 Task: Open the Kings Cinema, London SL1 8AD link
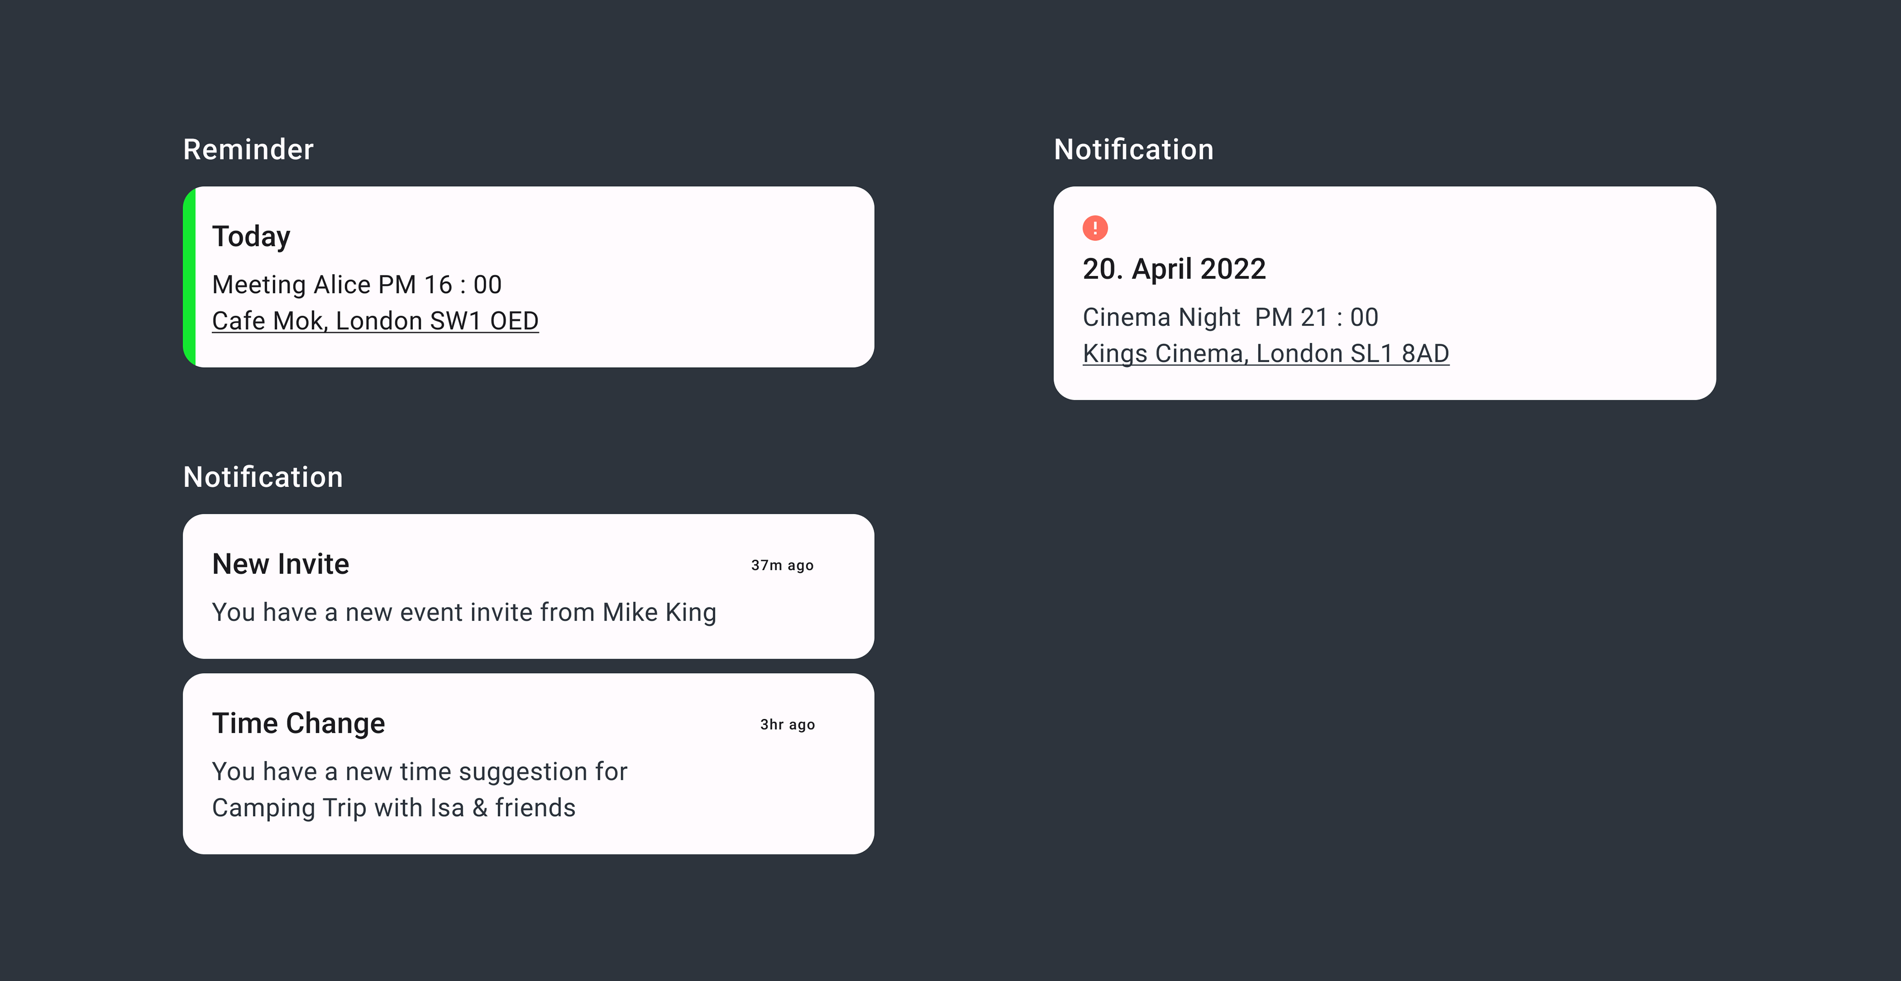click(1266, 353)
